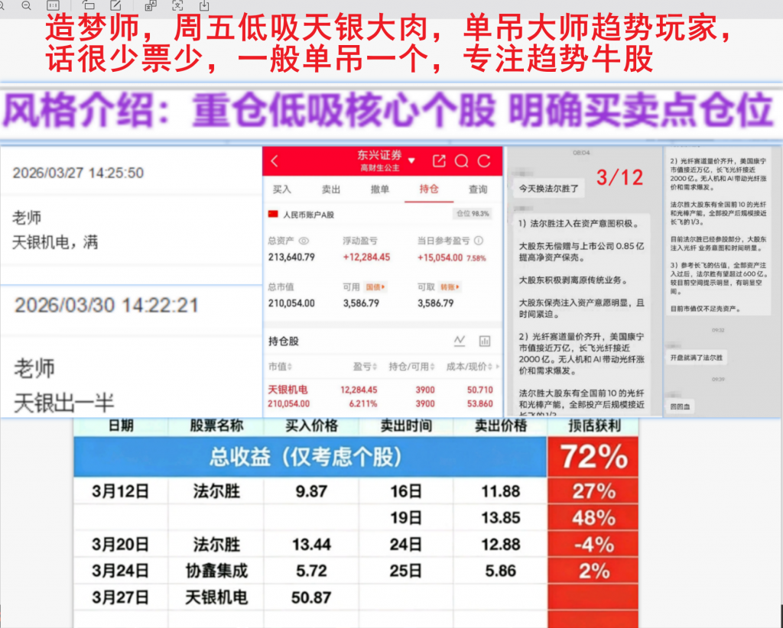Click the bar chart icon beside 持仓股
This screenshot has width=783, height=628.
(x=484, y=342)
